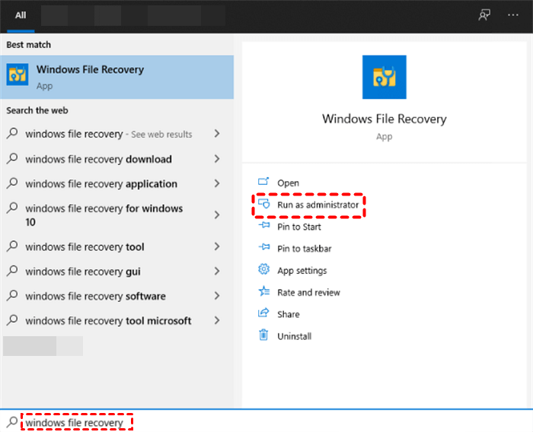This screenshot has width=533, height=432.
Task: Select the All search tab
Action: coord(21,15)
